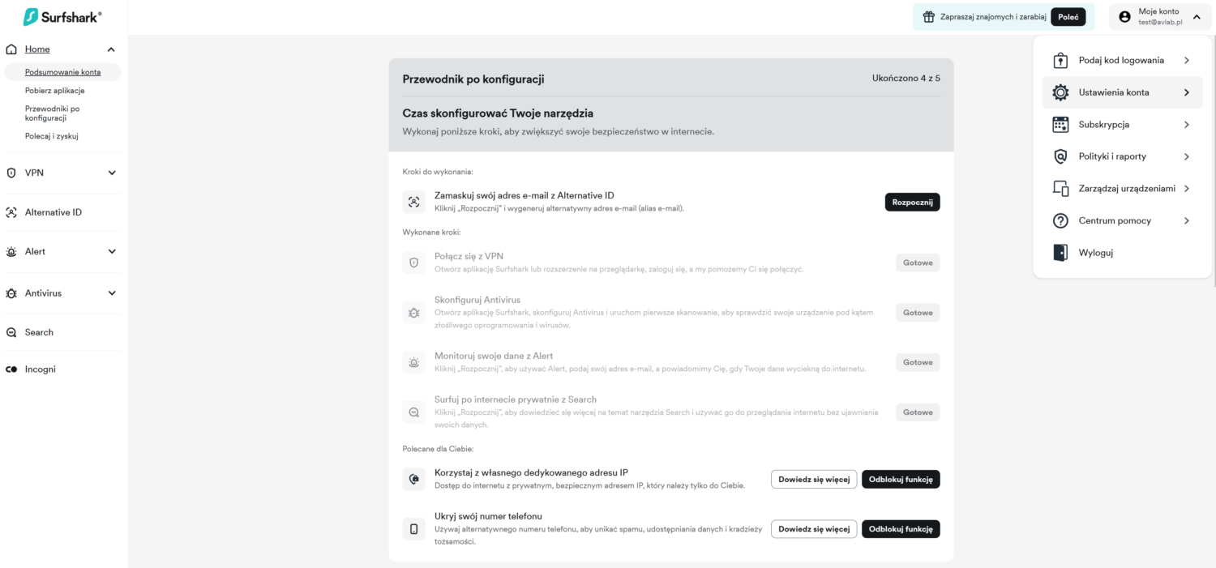Image resolution: width=1216 pixels, height=568 pixels.
Task: Open Alternative ID from the sidebar icon
Action: (11, 211)
